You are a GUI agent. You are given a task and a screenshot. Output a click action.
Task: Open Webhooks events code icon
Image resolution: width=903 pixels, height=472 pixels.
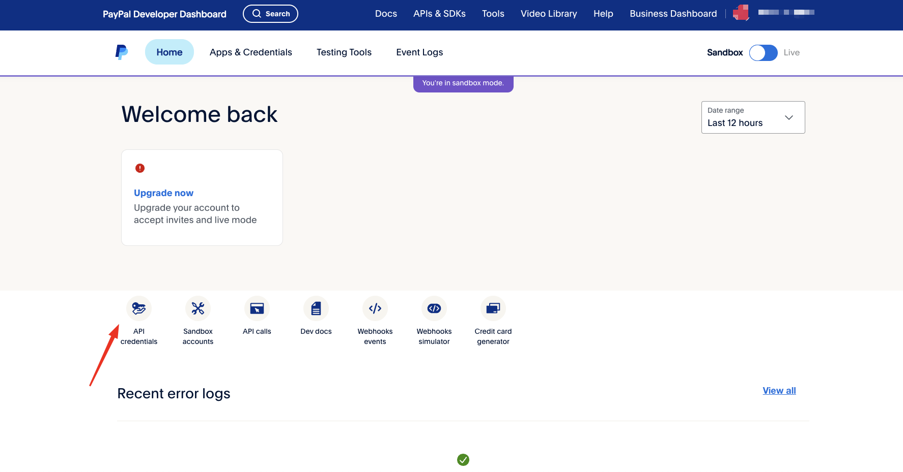click(375, 308)
